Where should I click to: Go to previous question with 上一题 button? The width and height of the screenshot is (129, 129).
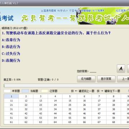(123, 79)
